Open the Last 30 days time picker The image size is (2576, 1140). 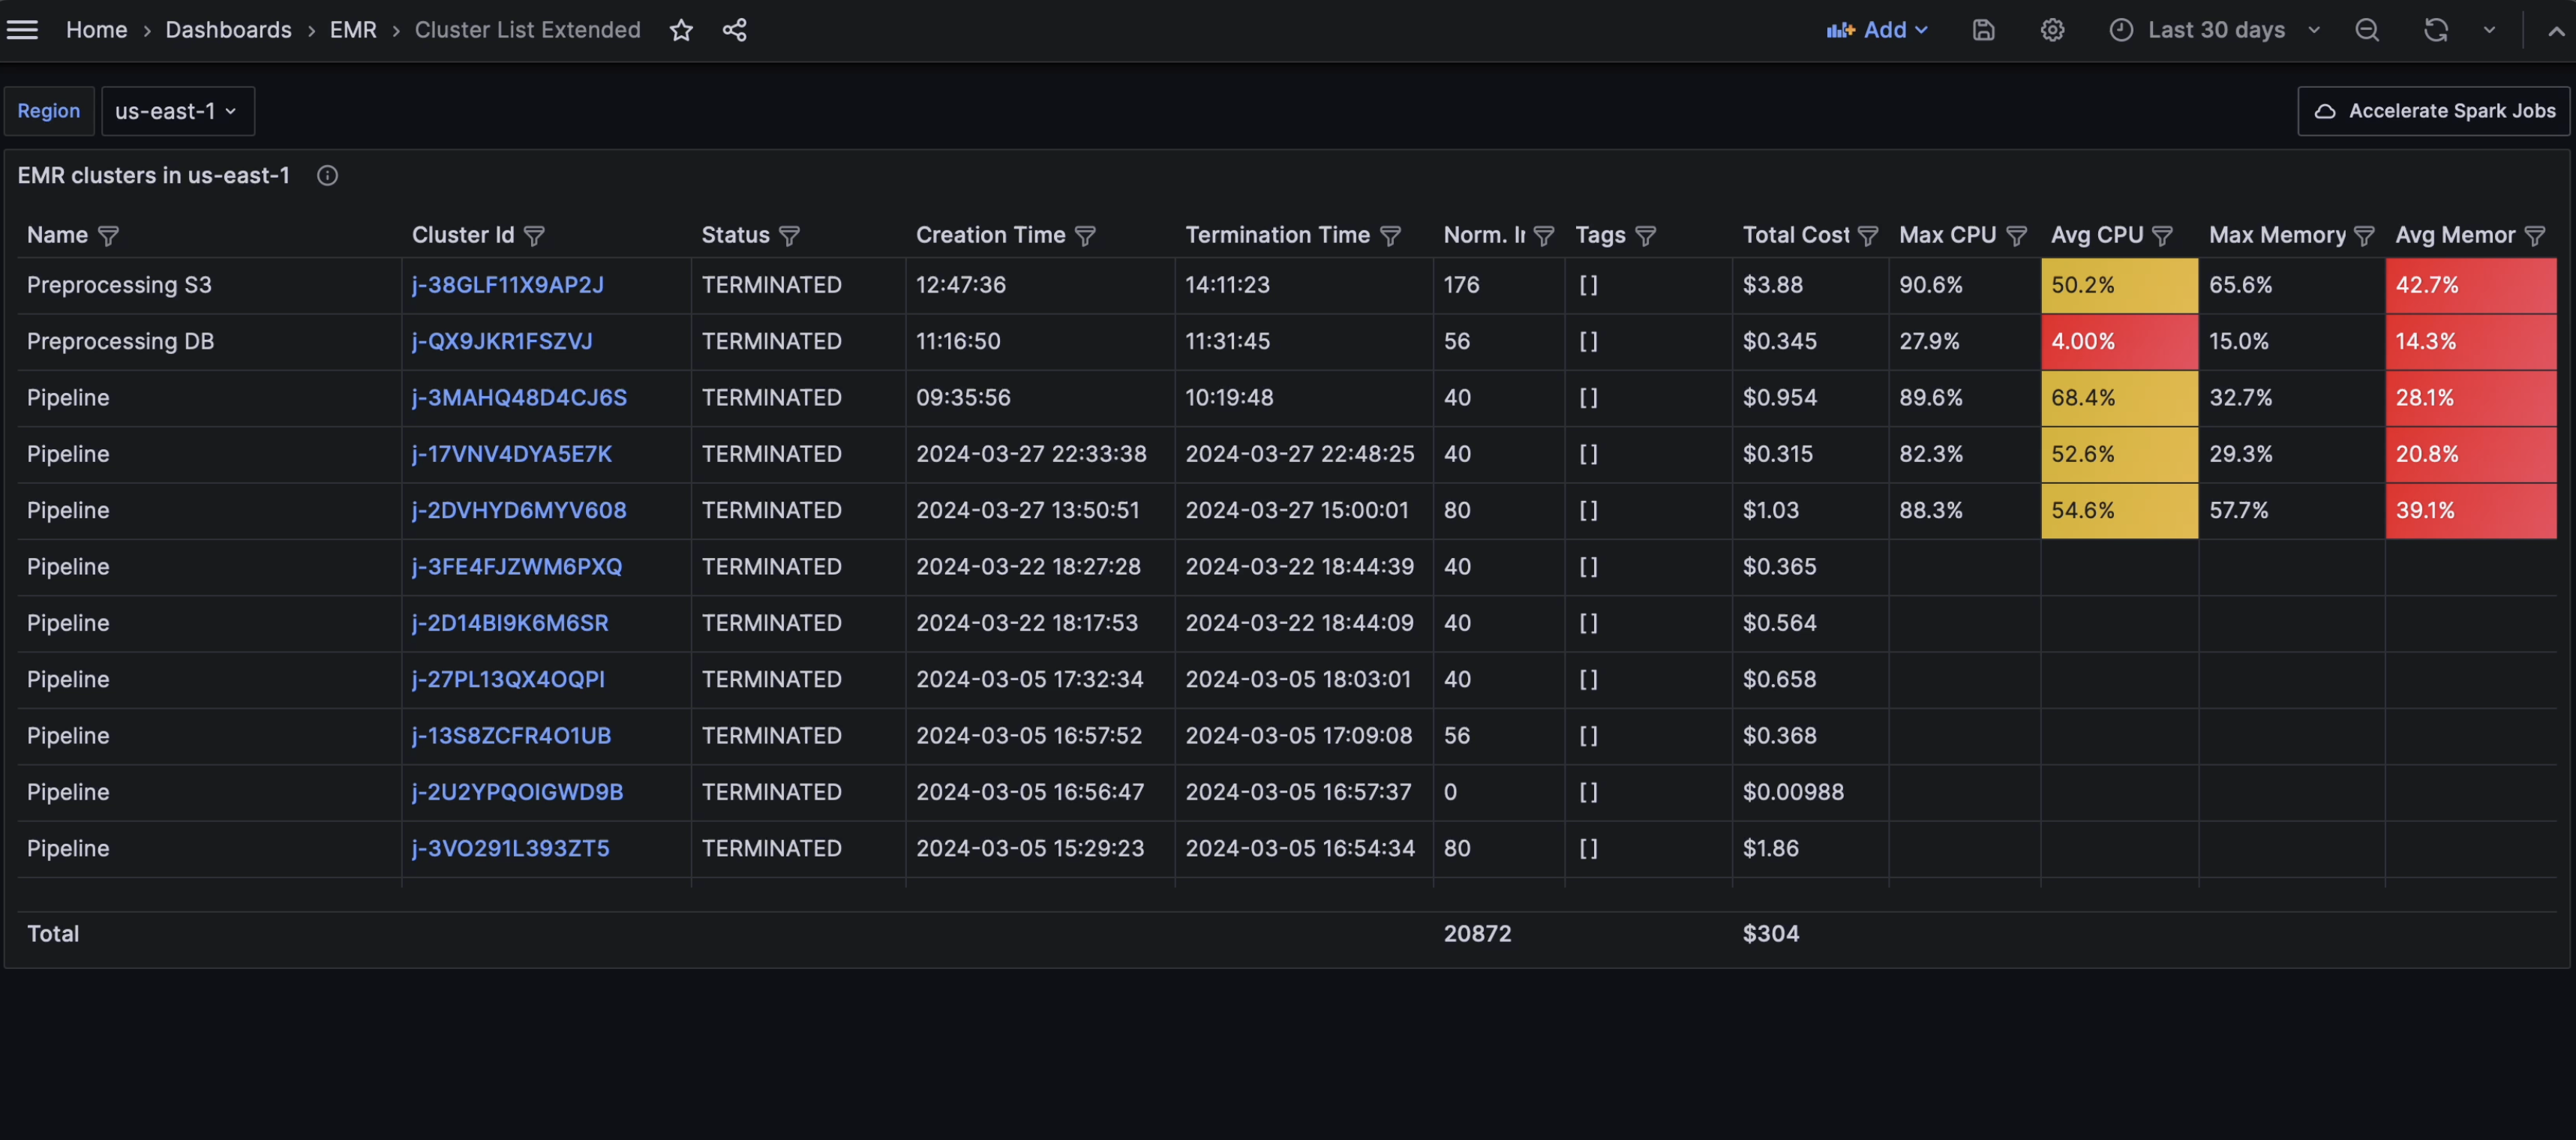[x=2214, y=30]
